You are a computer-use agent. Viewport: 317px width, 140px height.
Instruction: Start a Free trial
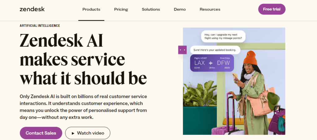click(x=272, y=9)
